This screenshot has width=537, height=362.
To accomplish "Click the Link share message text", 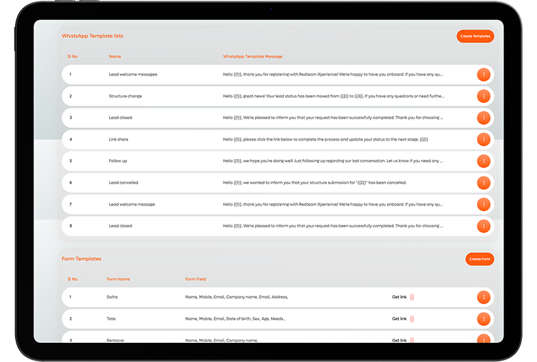I will click(325, 139).
